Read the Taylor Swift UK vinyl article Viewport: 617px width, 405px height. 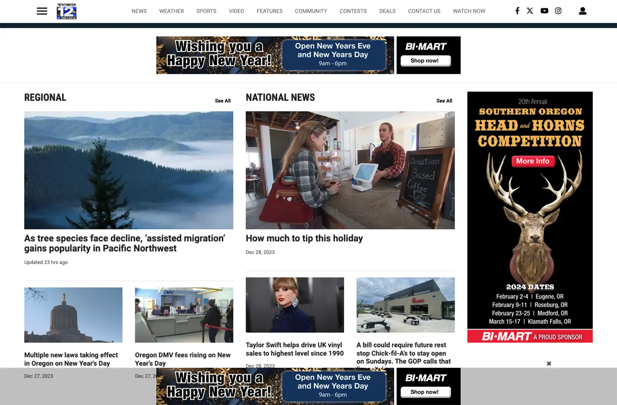[295, 349]
